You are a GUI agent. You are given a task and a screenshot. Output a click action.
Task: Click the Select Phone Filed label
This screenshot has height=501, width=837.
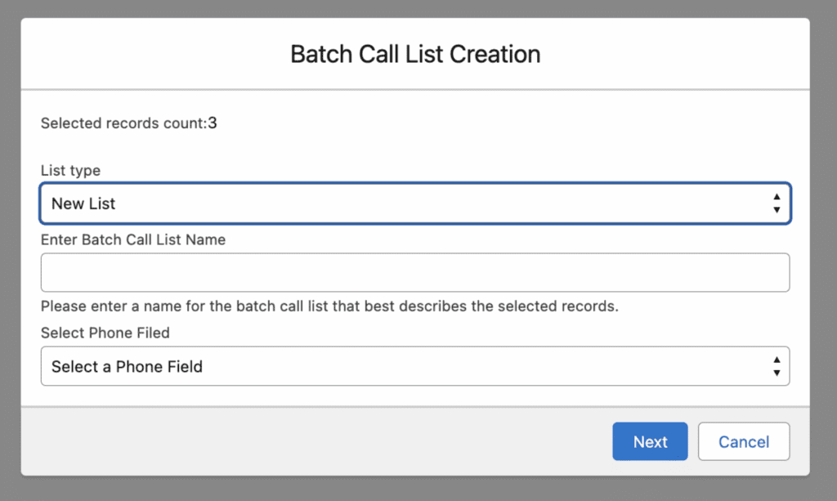tap(105, 333)
